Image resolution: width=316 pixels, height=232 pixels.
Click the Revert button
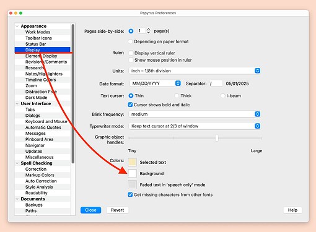tap(118, 210)
